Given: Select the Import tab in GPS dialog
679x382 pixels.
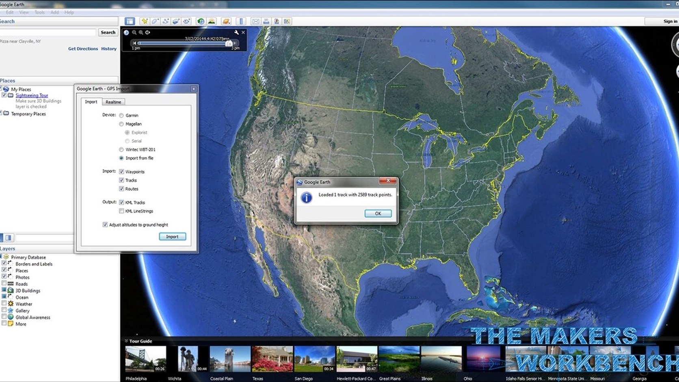Looking at the screenshot, I should tap(91, 101).
